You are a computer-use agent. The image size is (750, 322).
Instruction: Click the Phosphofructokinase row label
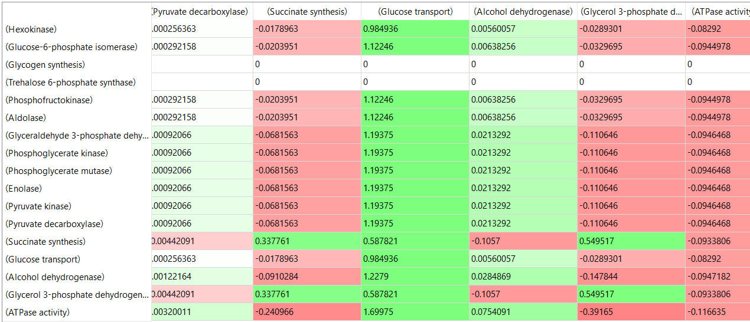49,100
